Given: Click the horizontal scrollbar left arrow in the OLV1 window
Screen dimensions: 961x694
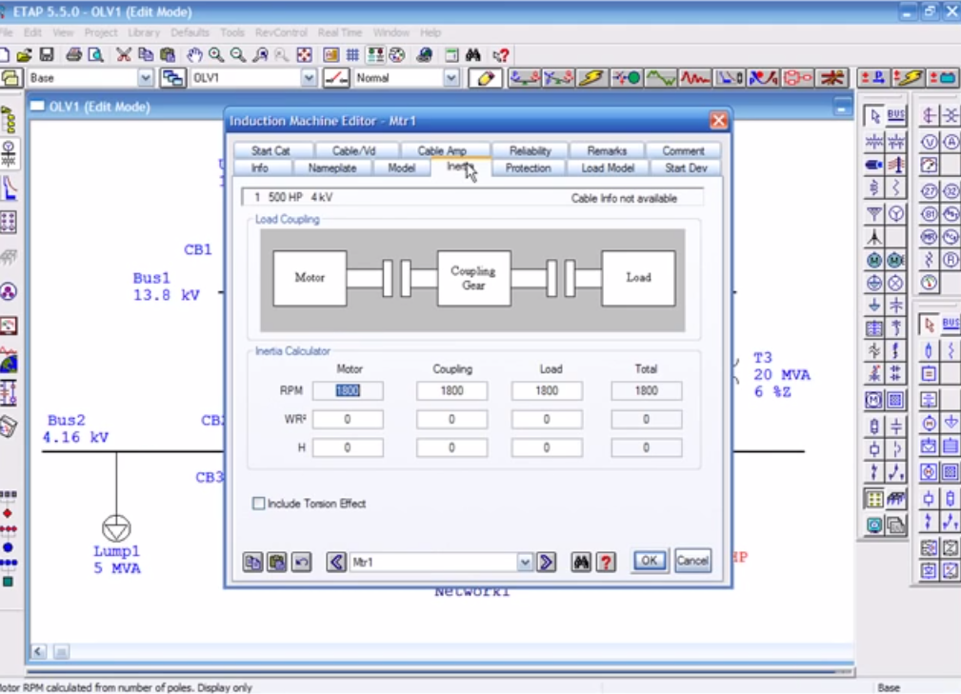Looking at the screenshot, I should click(x=39, y=651).
